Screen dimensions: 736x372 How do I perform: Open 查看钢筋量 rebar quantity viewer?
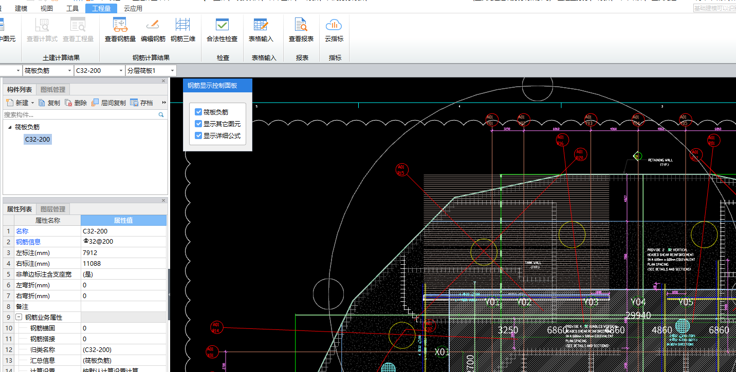[120, 30]
